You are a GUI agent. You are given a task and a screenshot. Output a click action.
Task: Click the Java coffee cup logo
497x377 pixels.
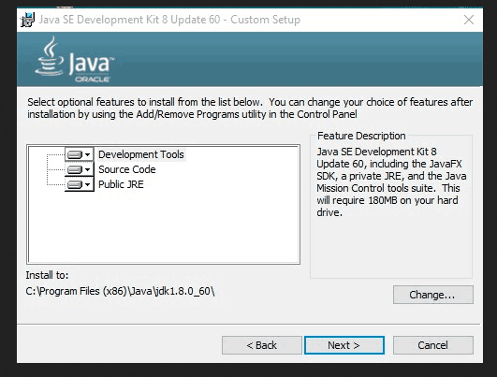(50, 56)
